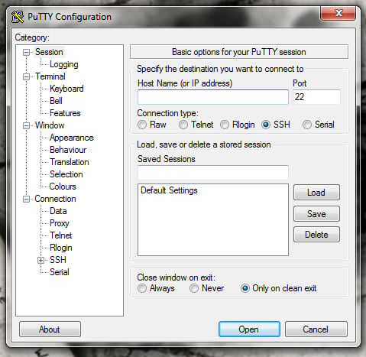This screenshot has height=357, width=366.
Task: Open the Features category
Action: pyautogui.click(x=65, y=113)
